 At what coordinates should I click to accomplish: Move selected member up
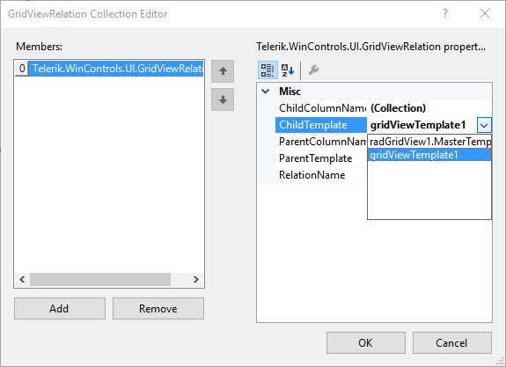click(223, 71)
